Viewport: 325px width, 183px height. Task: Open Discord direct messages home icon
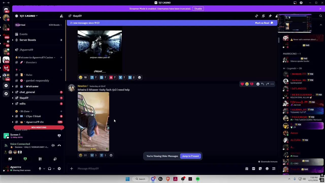[6, 9]
